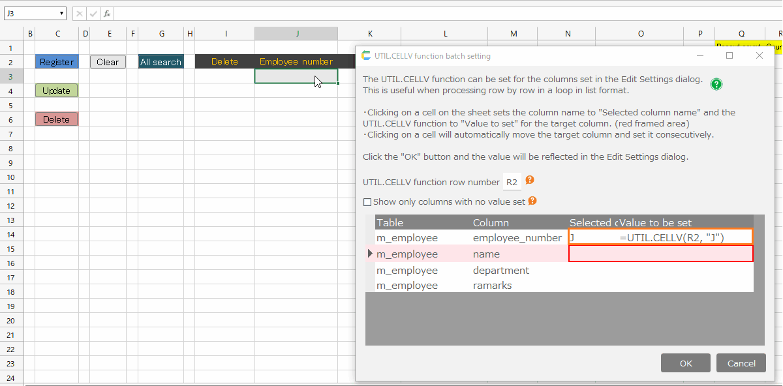The image size is (783, 386).
Task: Open the Name Box dropdown arrow
Action: click(x=61, y=13)
